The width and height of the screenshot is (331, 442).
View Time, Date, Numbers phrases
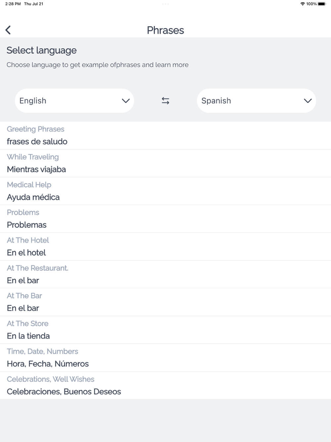tap(165, 358)
